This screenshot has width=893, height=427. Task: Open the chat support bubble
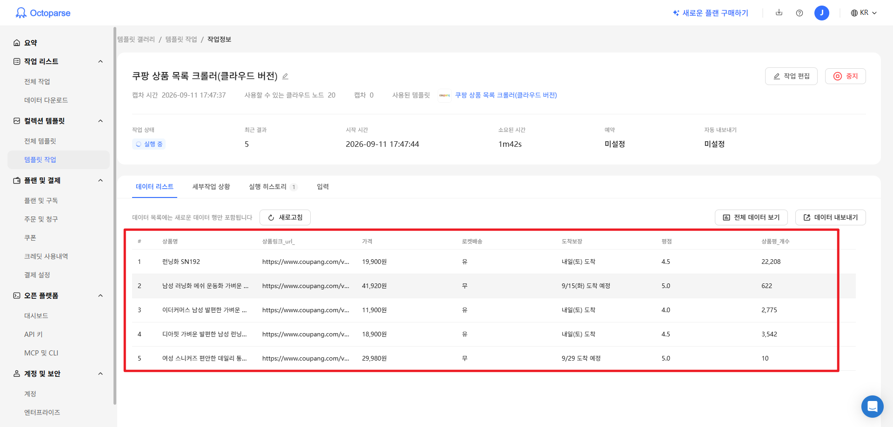coord(873,407)
